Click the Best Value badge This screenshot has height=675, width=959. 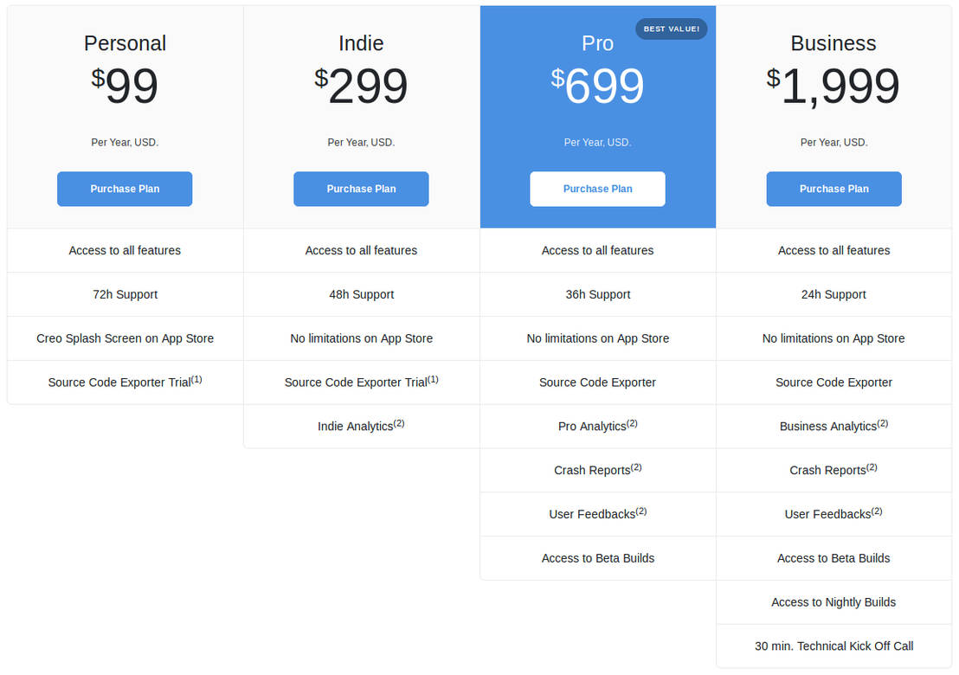[671, 29]
